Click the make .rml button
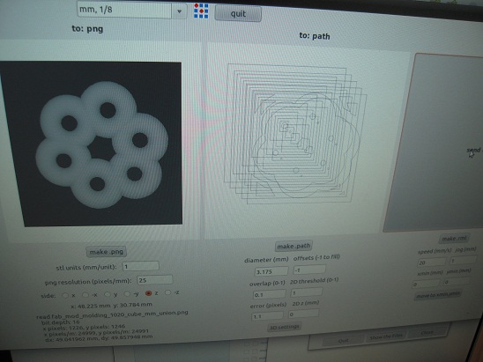 click(x=454, y=239)
